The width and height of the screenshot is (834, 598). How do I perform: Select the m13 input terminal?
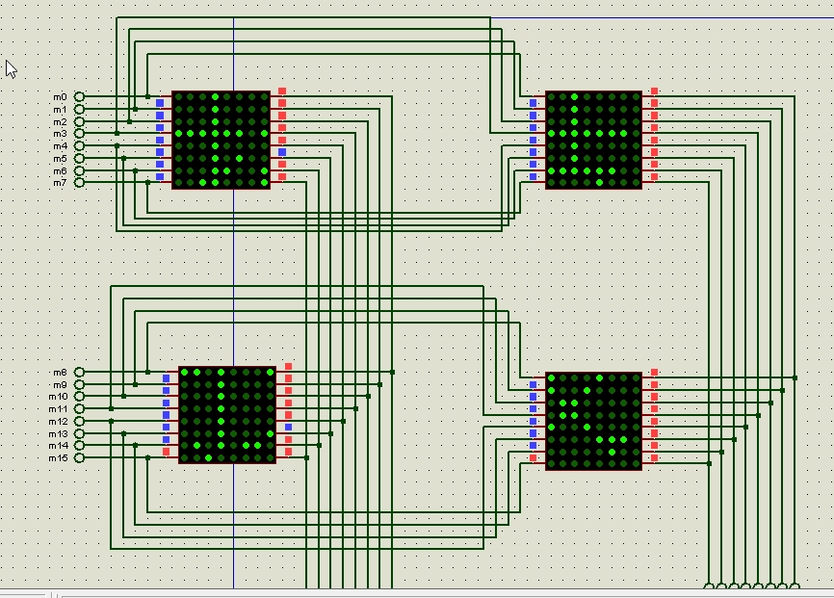(79, 433)
